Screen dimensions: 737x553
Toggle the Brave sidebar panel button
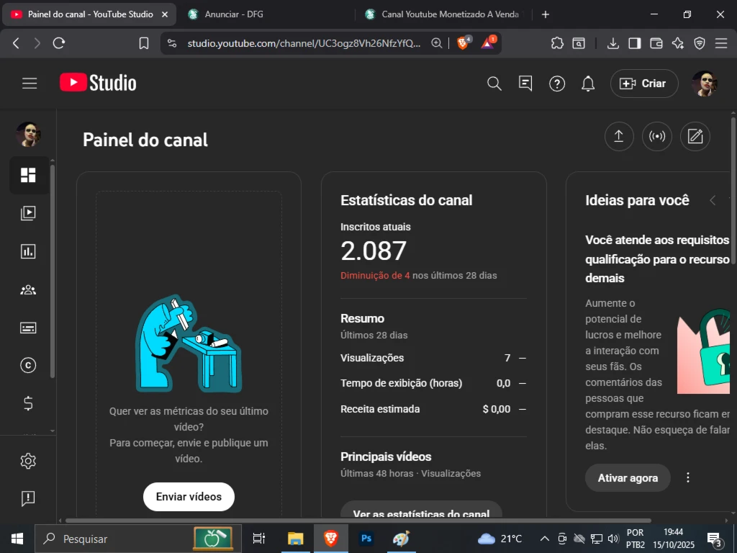(x=634, y=43)
